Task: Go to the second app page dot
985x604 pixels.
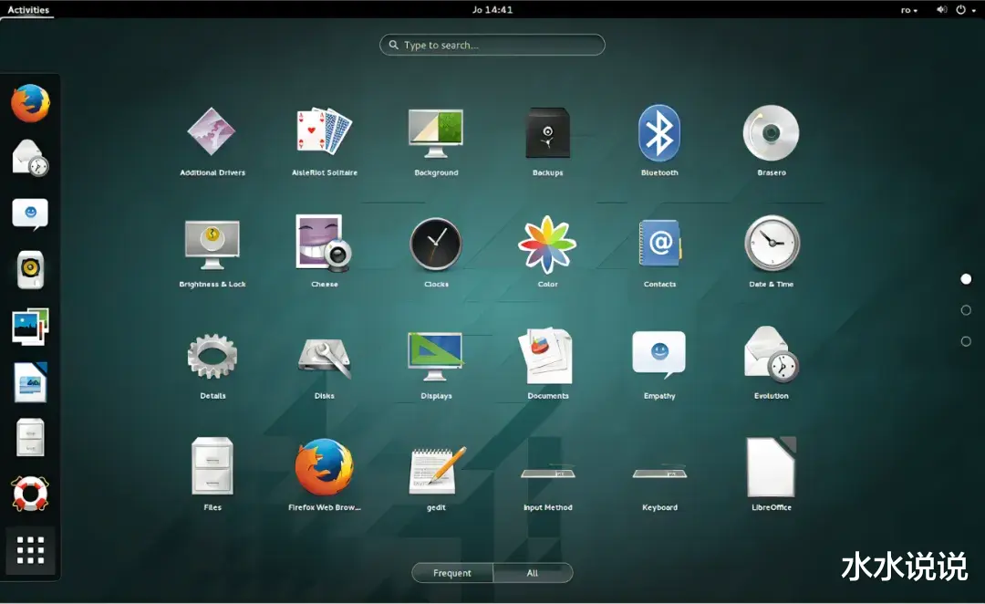Action: pyautogui.click(x=966, y=310)
